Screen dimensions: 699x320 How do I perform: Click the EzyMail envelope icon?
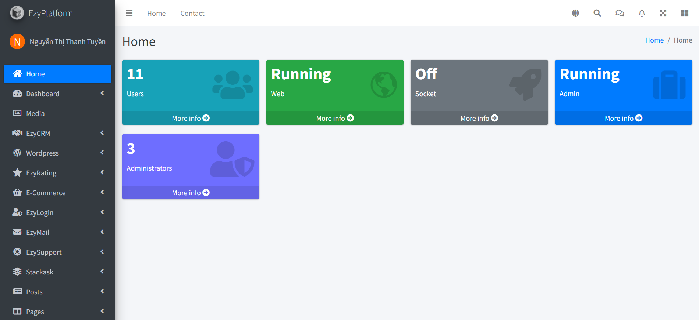click(17, 232)
